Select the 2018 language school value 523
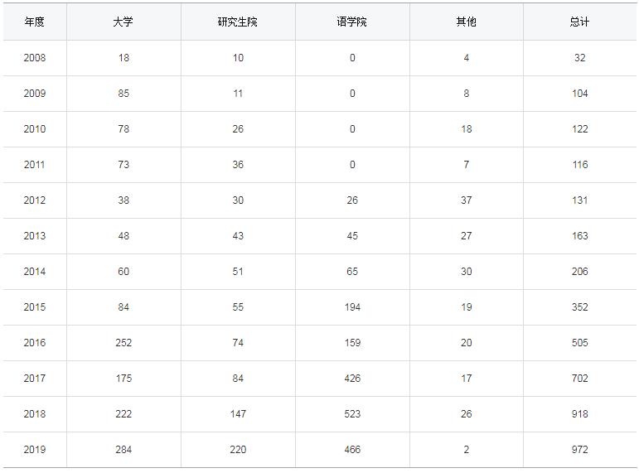 pyautogui.click(x=352, y=414)
